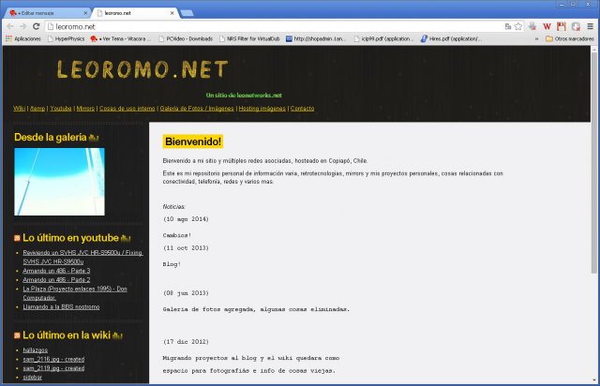Viewport: 600px width, 386px height.
Task: Click the page's vertical scrollbar
Action: [594, 187]
